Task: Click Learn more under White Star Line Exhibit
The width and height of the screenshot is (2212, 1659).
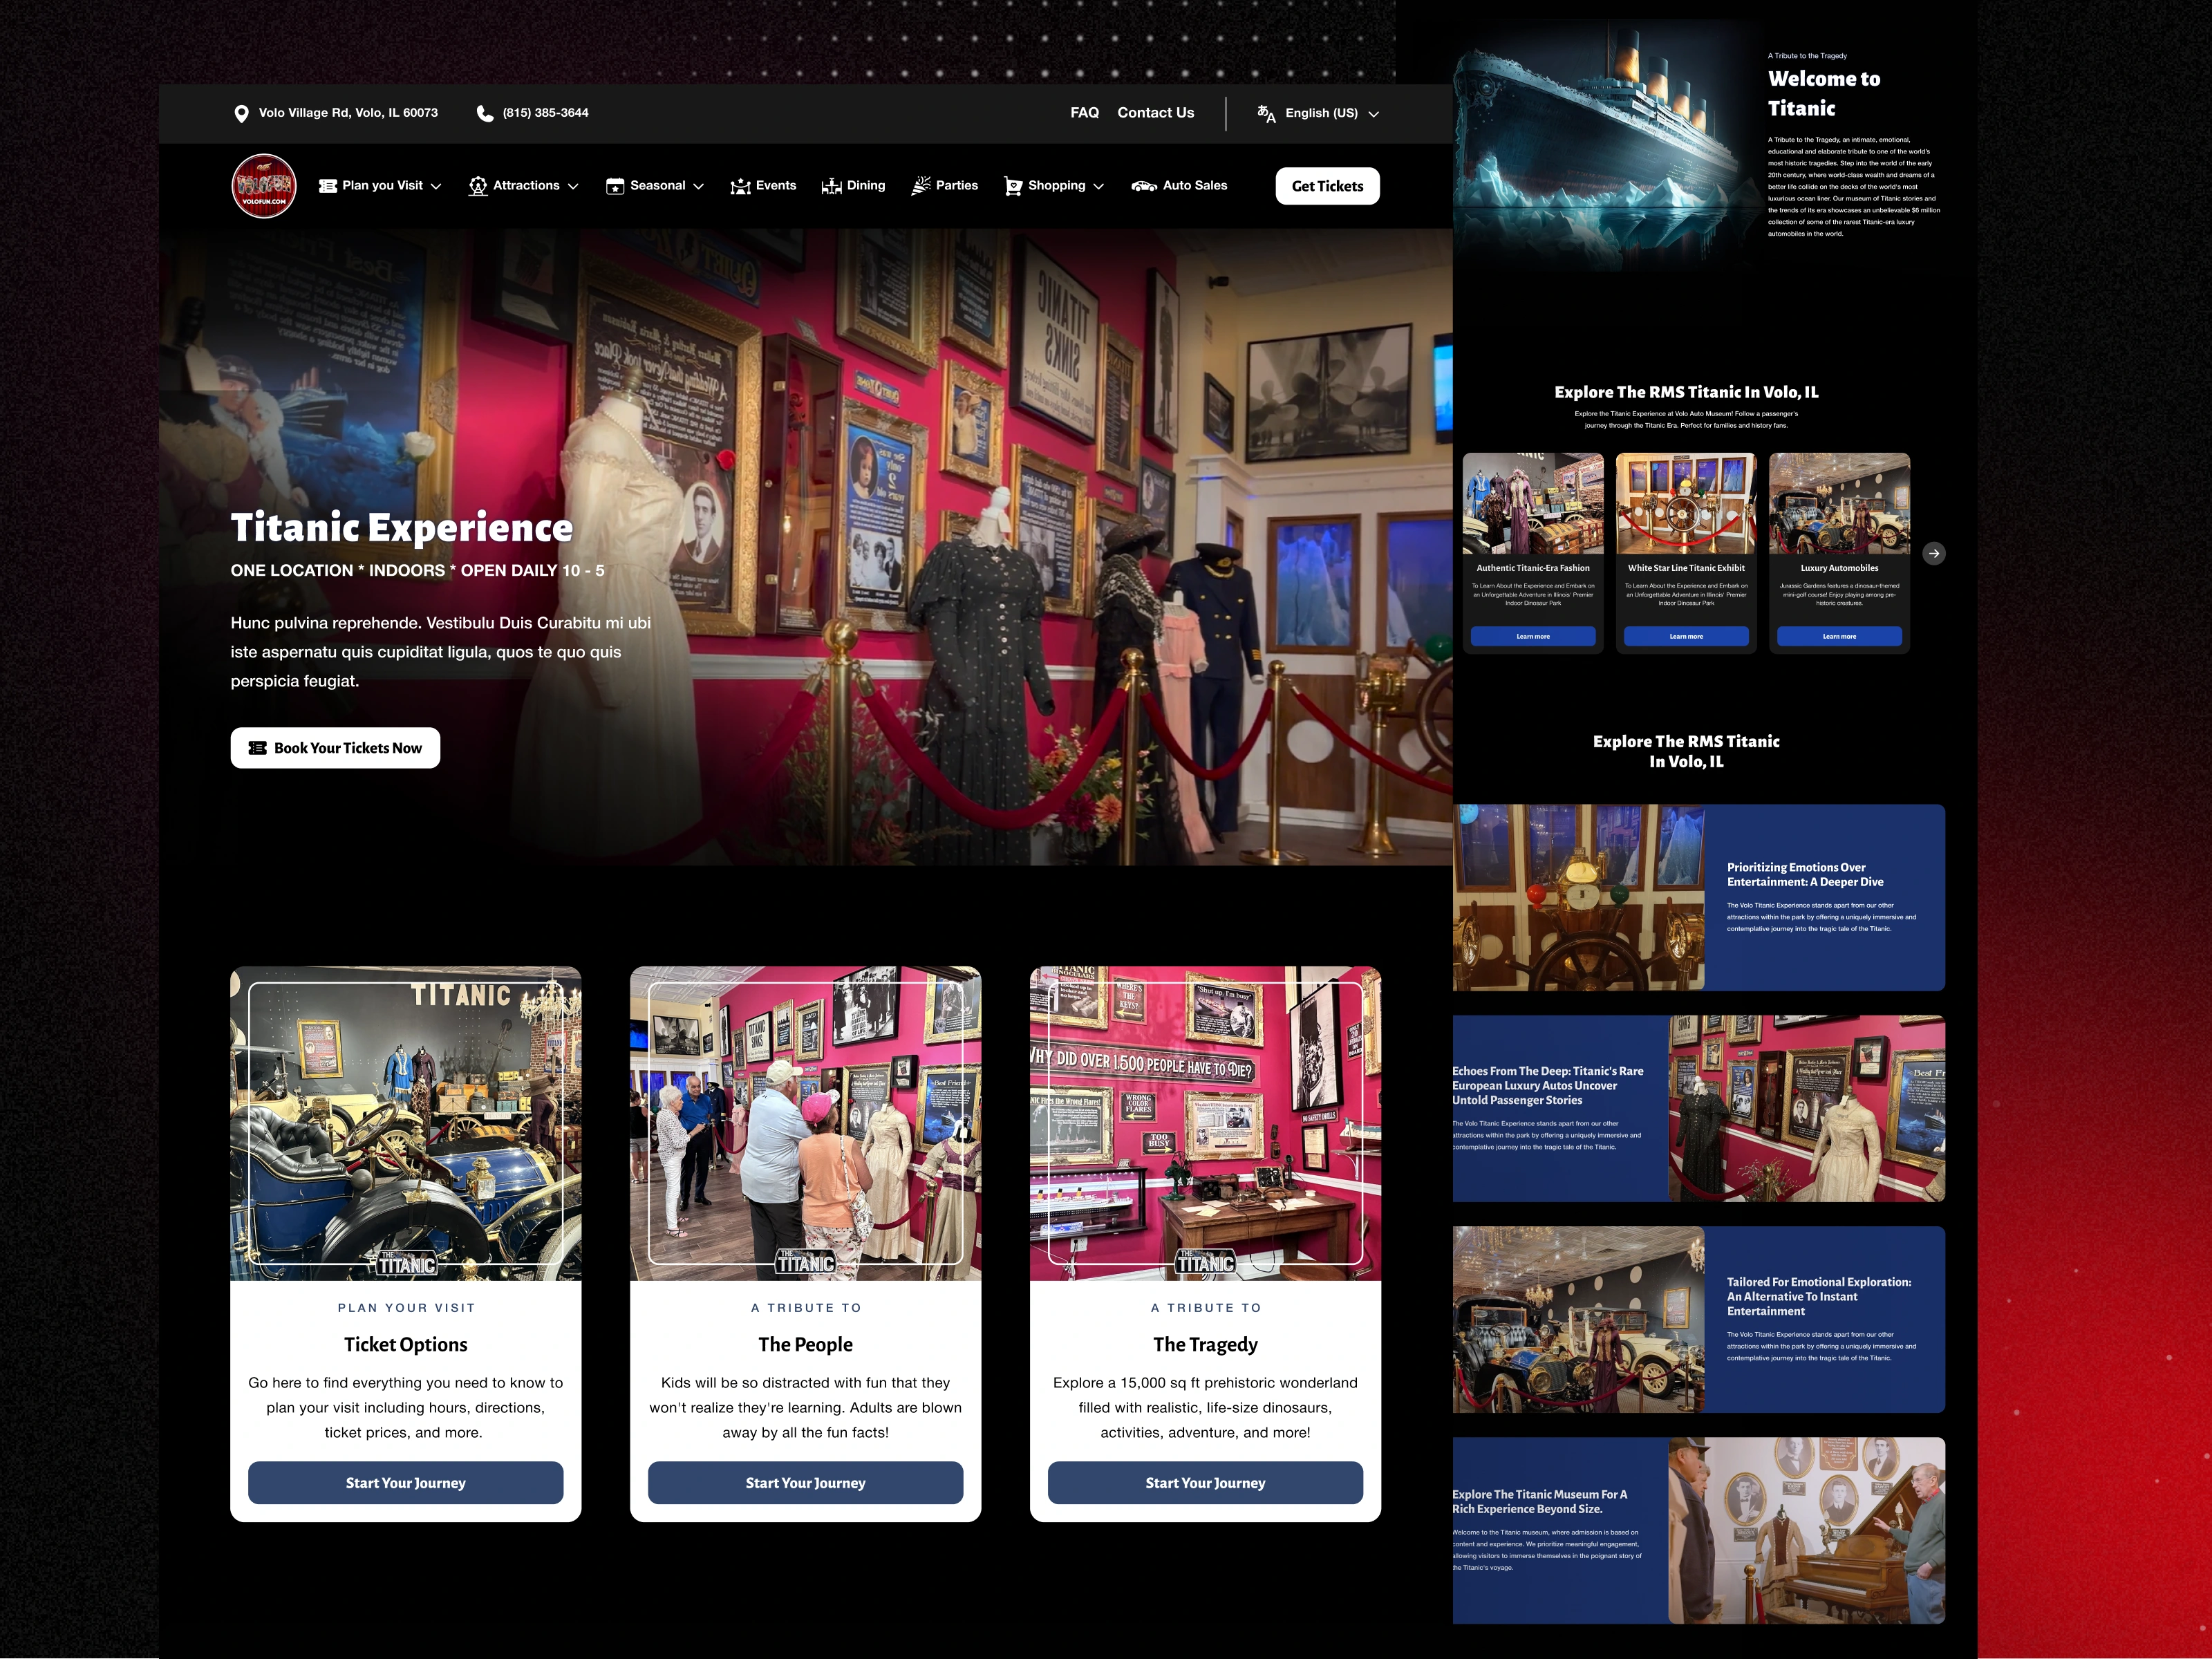Action: click(1686, 636)
